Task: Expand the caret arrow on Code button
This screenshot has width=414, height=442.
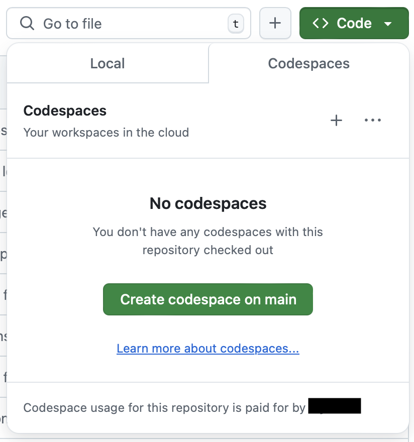Action: point(388,24)
